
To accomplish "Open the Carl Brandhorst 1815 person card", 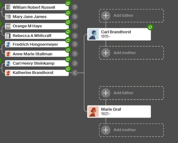I will pos(119,34).
